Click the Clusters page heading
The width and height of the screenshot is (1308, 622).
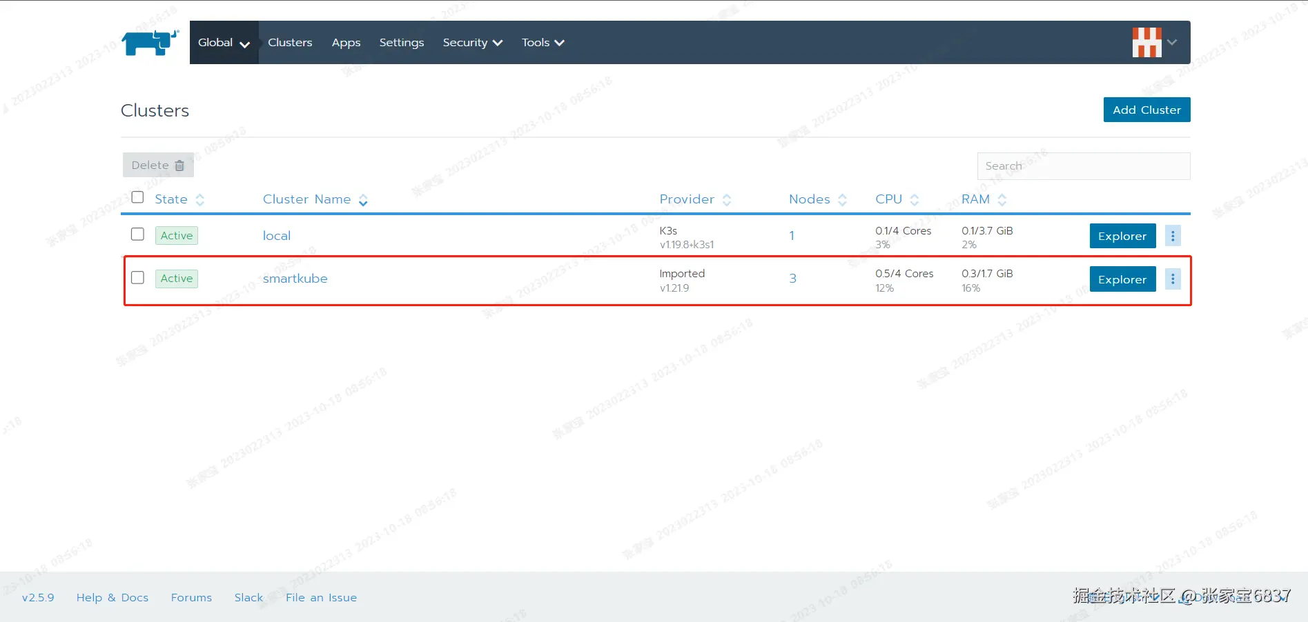[x=155, y=110]
